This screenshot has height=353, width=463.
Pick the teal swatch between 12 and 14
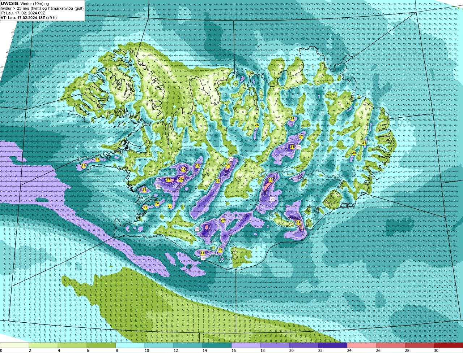[188, 345]
